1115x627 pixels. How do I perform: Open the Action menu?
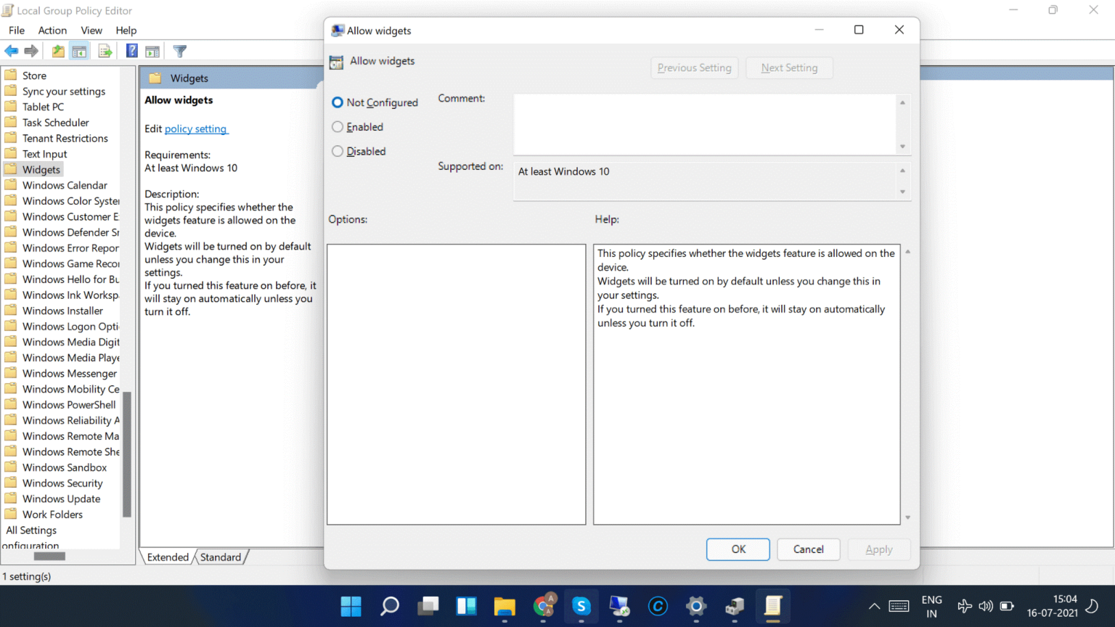coord(52,30)
